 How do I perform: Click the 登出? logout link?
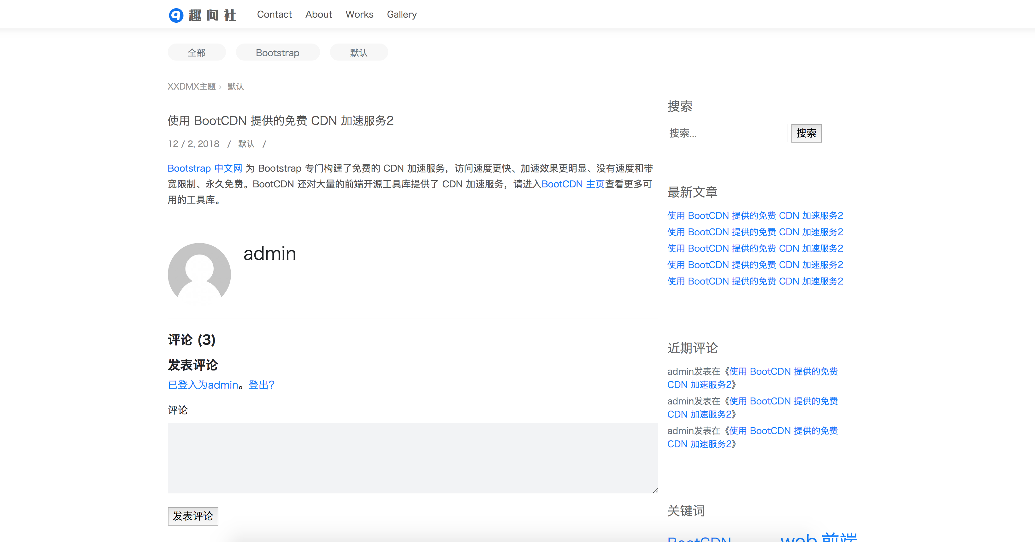(x=261, y=385)
